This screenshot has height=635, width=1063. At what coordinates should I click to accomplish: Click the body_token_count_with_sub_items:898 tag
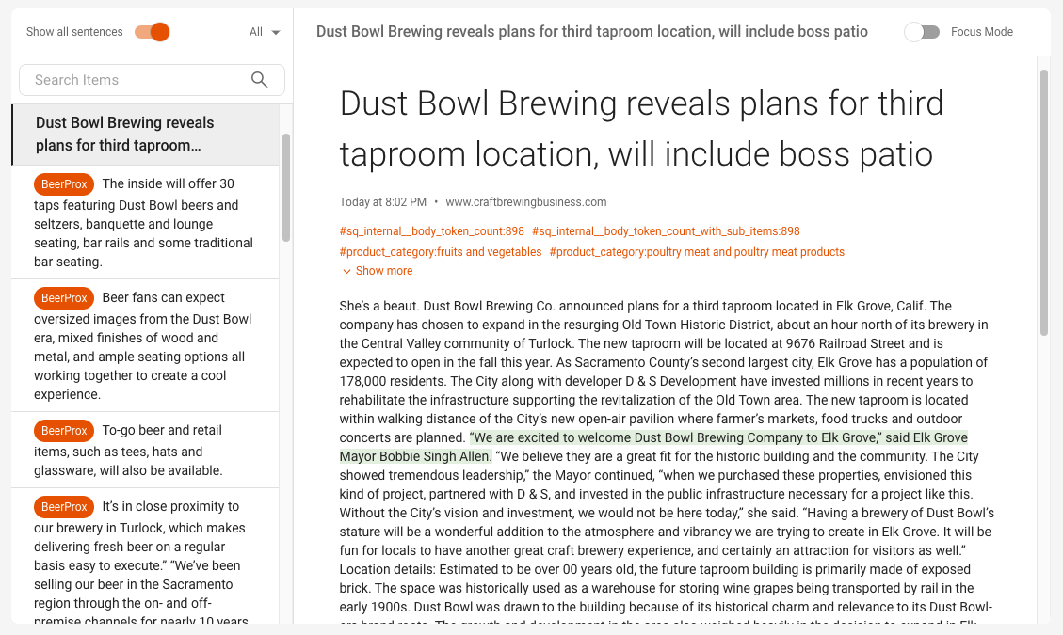tap(666, 231)
